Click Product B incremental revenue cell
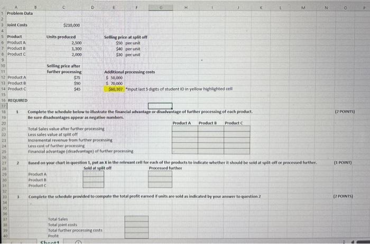This screenshot has width=370, height=244. pyautogui.click(x=211, y=140)
